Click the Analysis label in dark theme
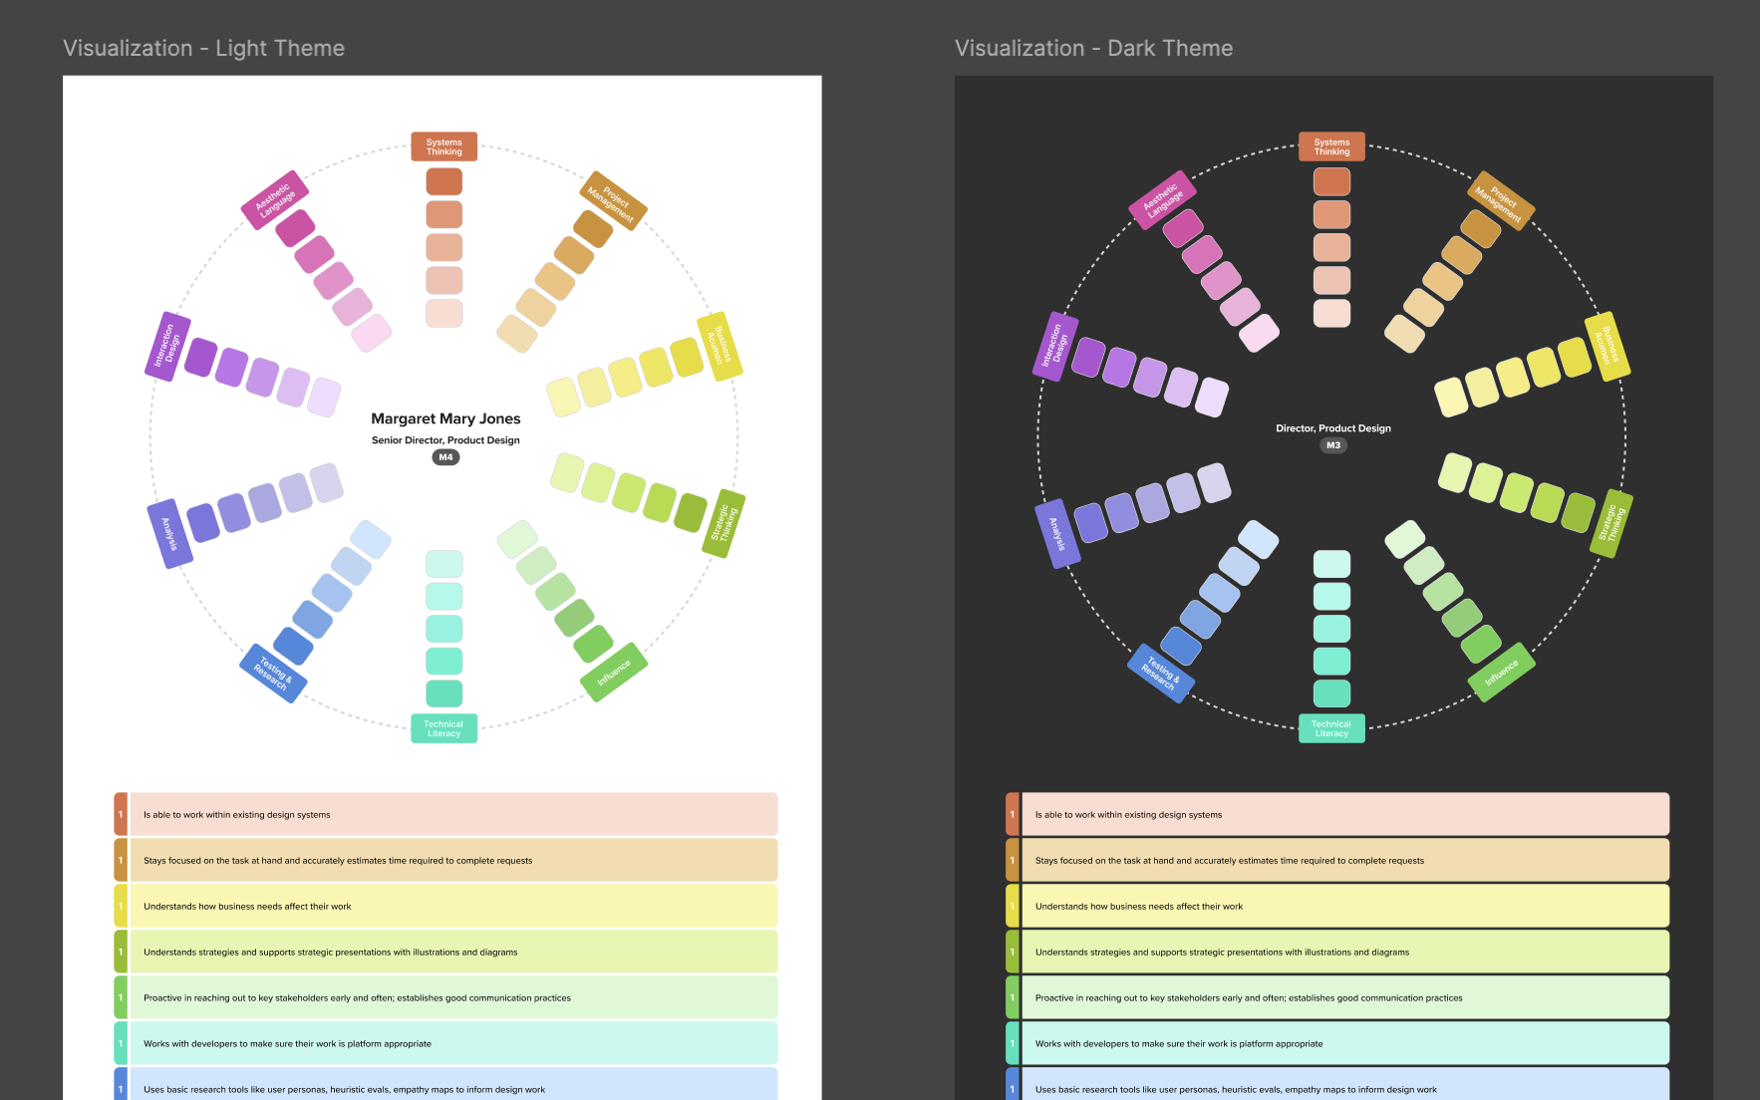 click(x=1058, y=529)
